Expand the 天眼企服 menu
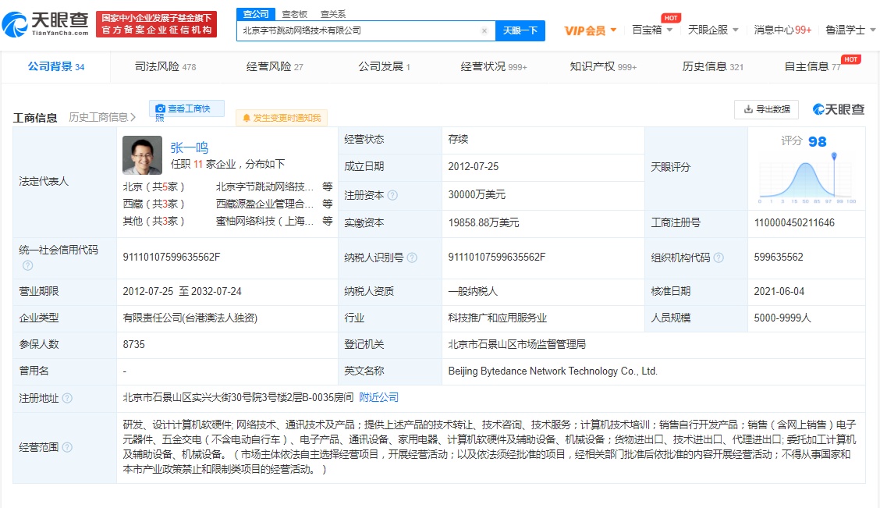This screenshot has height=508, width=880. (x=713, y=30)
